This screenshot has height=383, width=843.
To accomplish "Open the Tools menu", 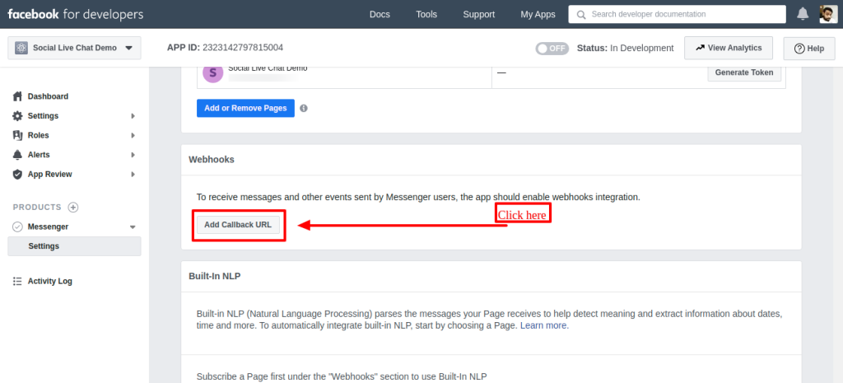I will pyautogui.click(x=426, y=15).
